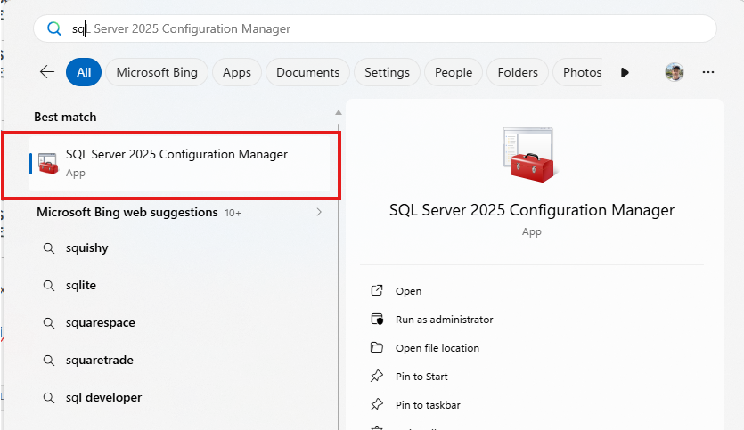Click the scroll up arrow of results list
The height and width of the screenshot is (430, 744).
[x=339, y=113]
